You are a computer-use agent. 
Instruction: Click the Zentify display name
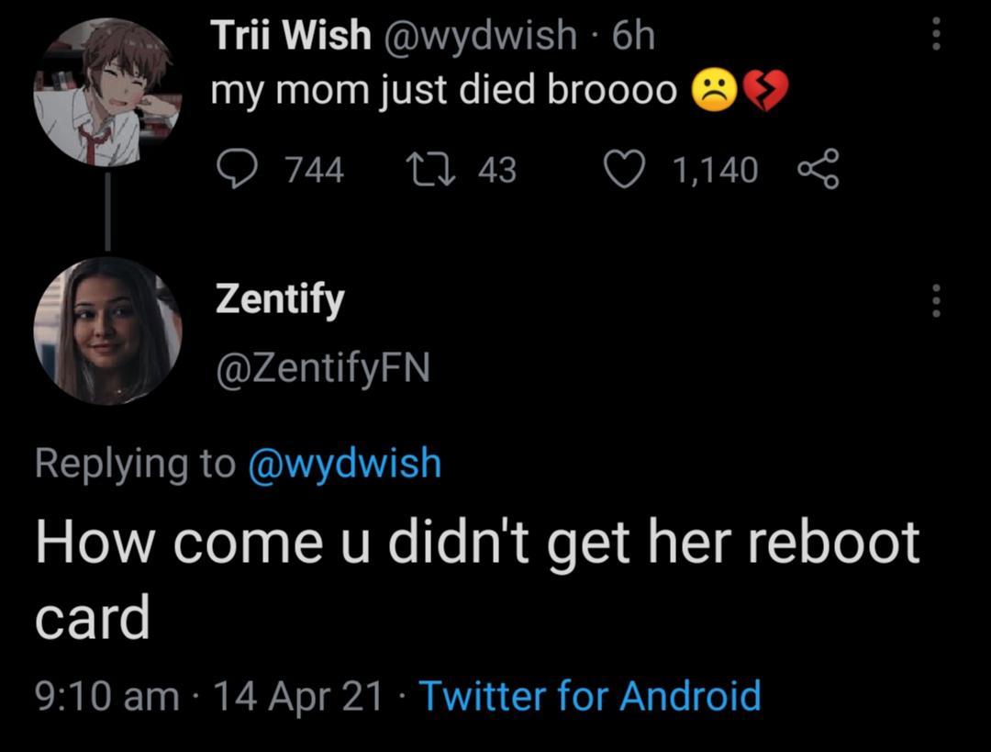coord(280,300)
